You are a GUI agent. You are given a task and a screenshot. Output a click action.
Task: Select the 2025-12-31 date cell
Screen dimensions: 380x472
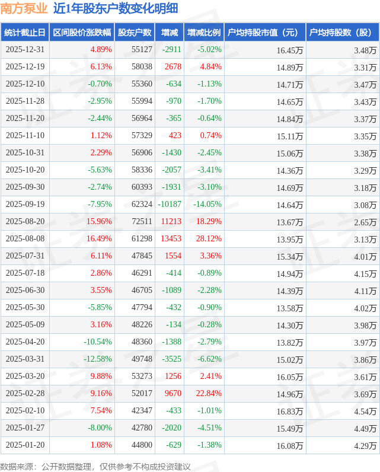coord(25,50)
